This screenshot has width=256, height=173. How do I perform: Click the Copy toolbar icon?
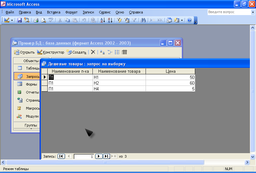pyautogui.click(x=67, y=20)
